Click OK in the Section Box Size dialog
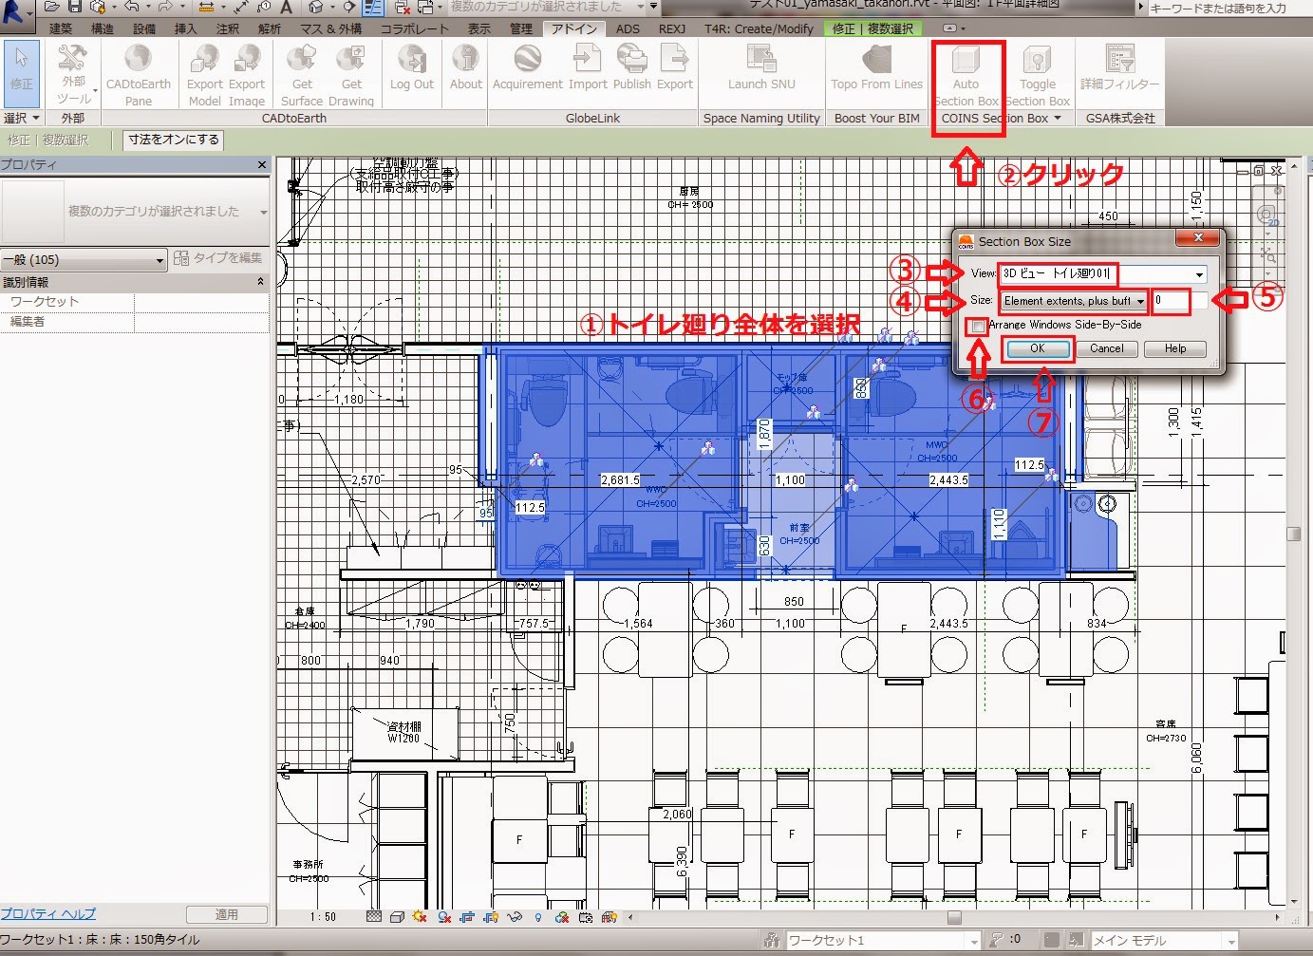This screenshot has height=956, width=1313. (x=1037, y=348)
